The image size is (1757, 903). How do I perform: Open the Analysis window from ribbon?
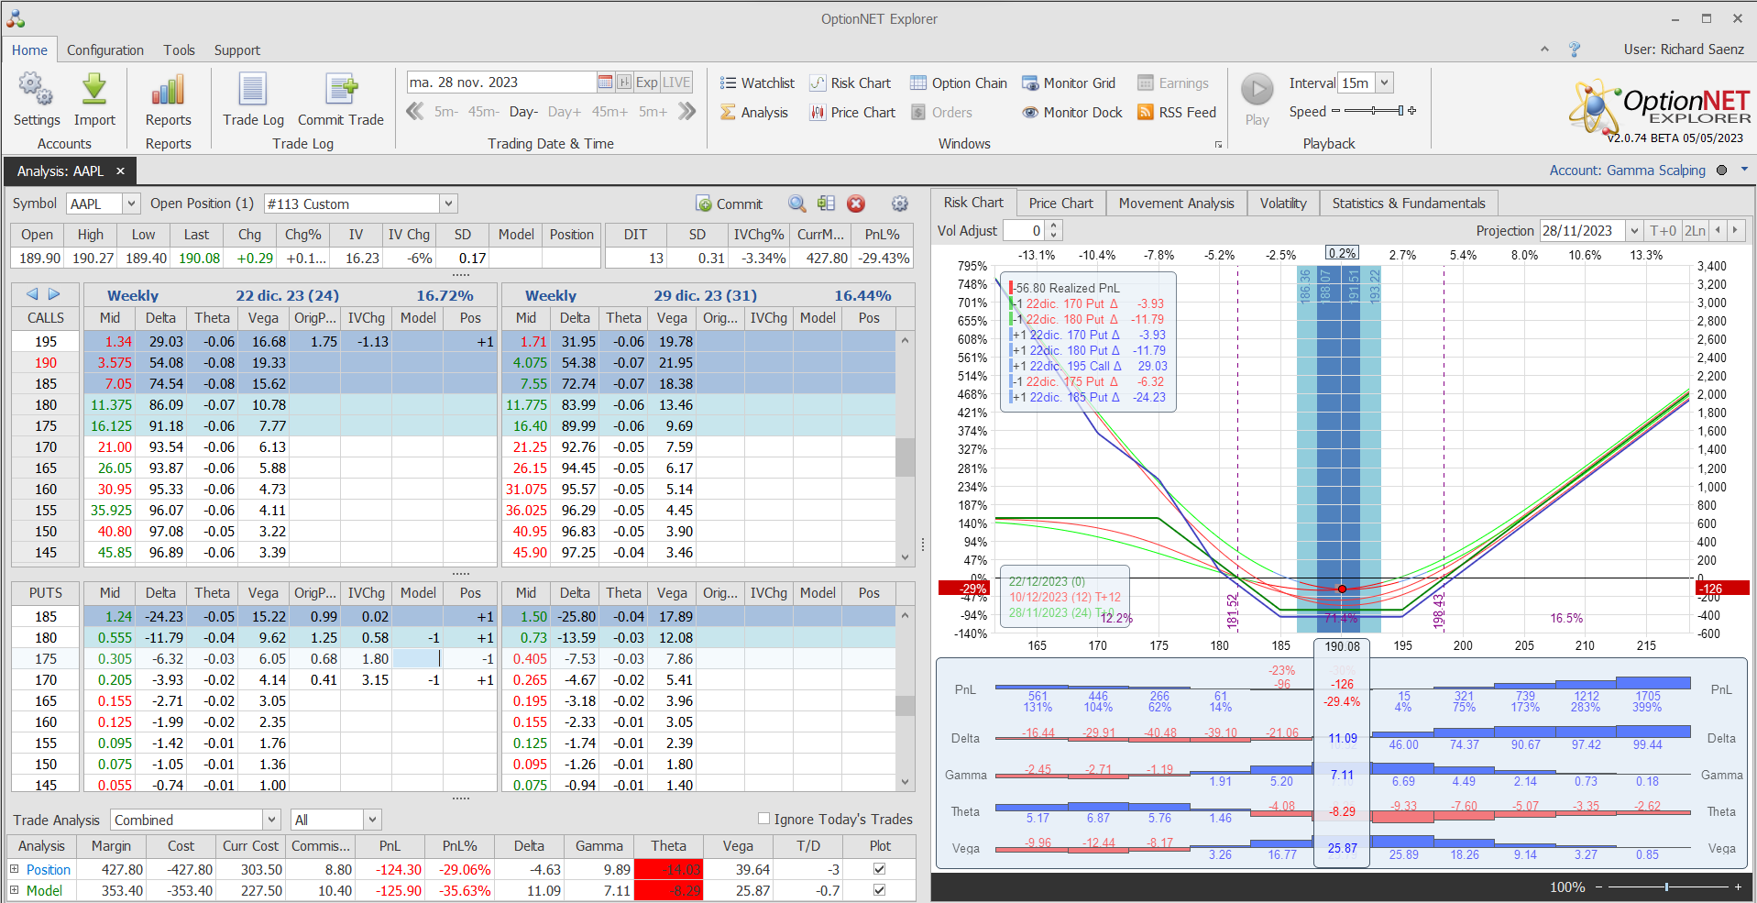click(x=754, y=113)
